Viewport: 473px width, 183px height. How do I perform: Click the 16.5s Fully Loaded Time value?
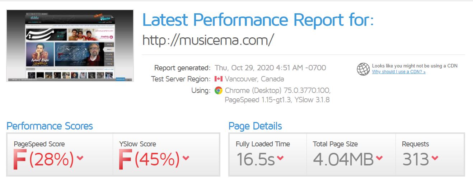tap(256, 160)
